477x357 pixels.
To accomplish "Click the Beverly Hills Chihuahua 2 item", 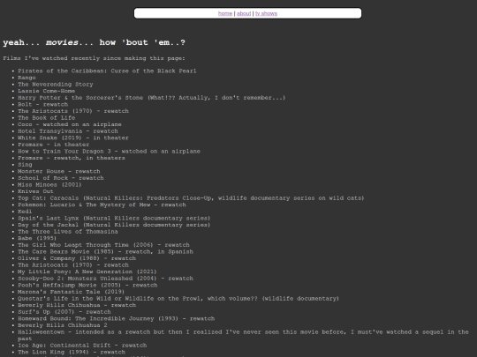I will [x=63, y=325].
